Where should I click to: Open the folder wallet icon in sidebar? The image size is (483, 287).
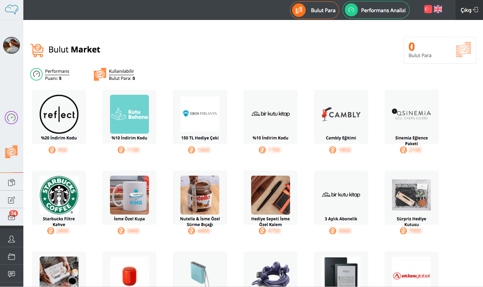12,257
